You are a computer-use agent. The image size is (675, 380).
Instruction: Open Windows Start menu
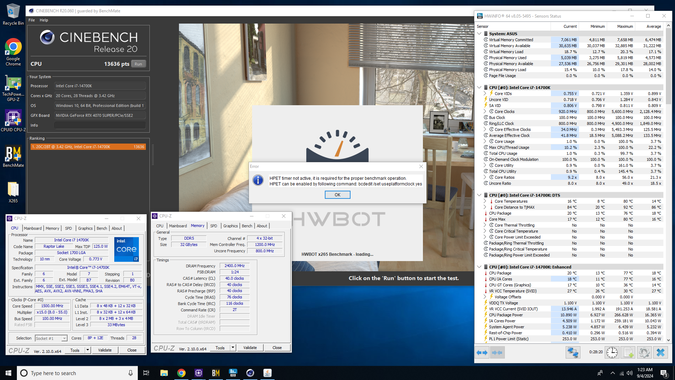tap(8, 373)
